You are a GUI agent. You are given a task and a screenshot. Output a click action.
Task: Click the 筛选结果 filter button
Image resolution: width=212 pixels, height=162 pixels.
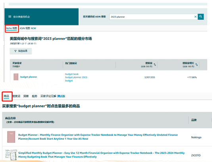[x=21, y=51]
